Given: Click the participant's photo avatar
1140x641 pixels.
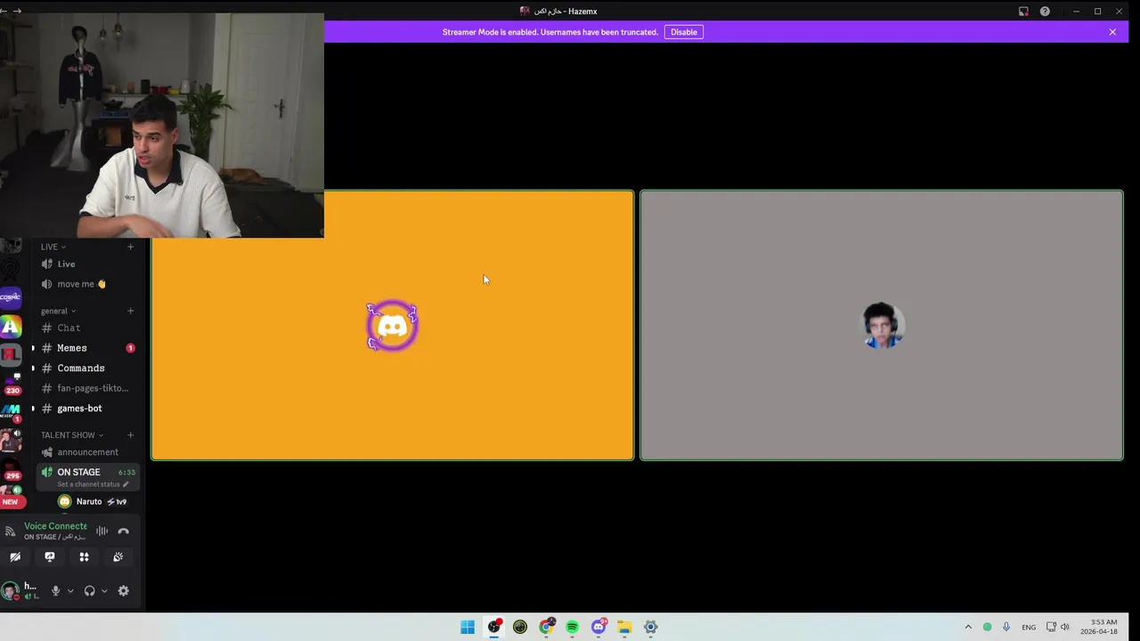Looking at the screenshot, I should 882,326.
